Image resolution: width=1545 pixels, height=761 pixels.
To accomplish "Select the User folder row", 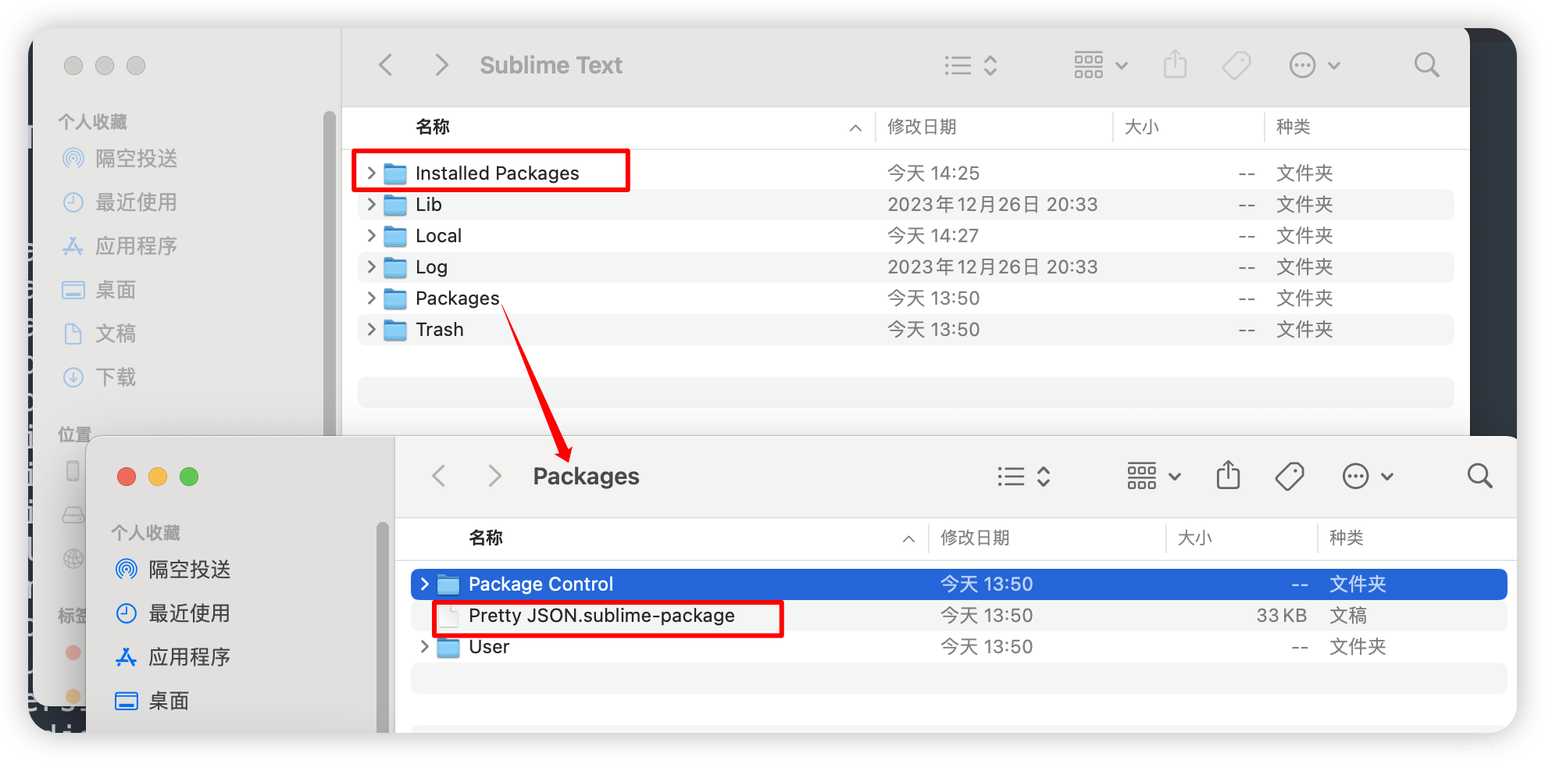I will coord(959,646).
